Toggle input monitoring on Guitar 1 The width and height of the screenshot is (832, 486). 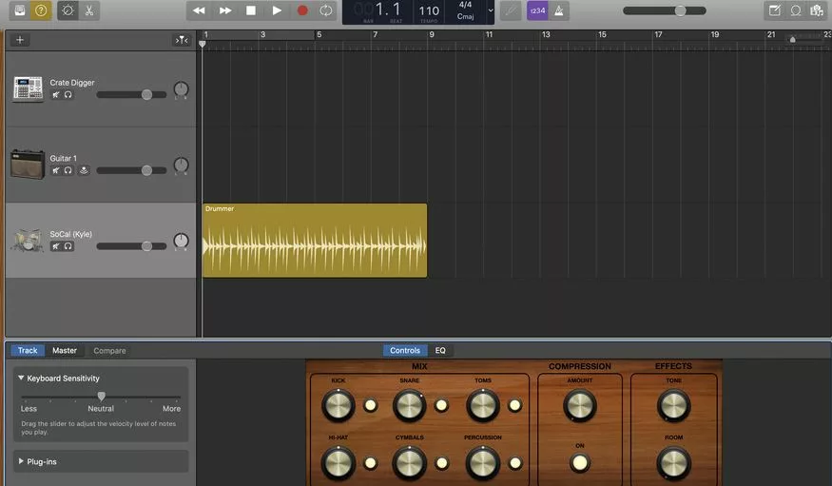pos(84,170)
